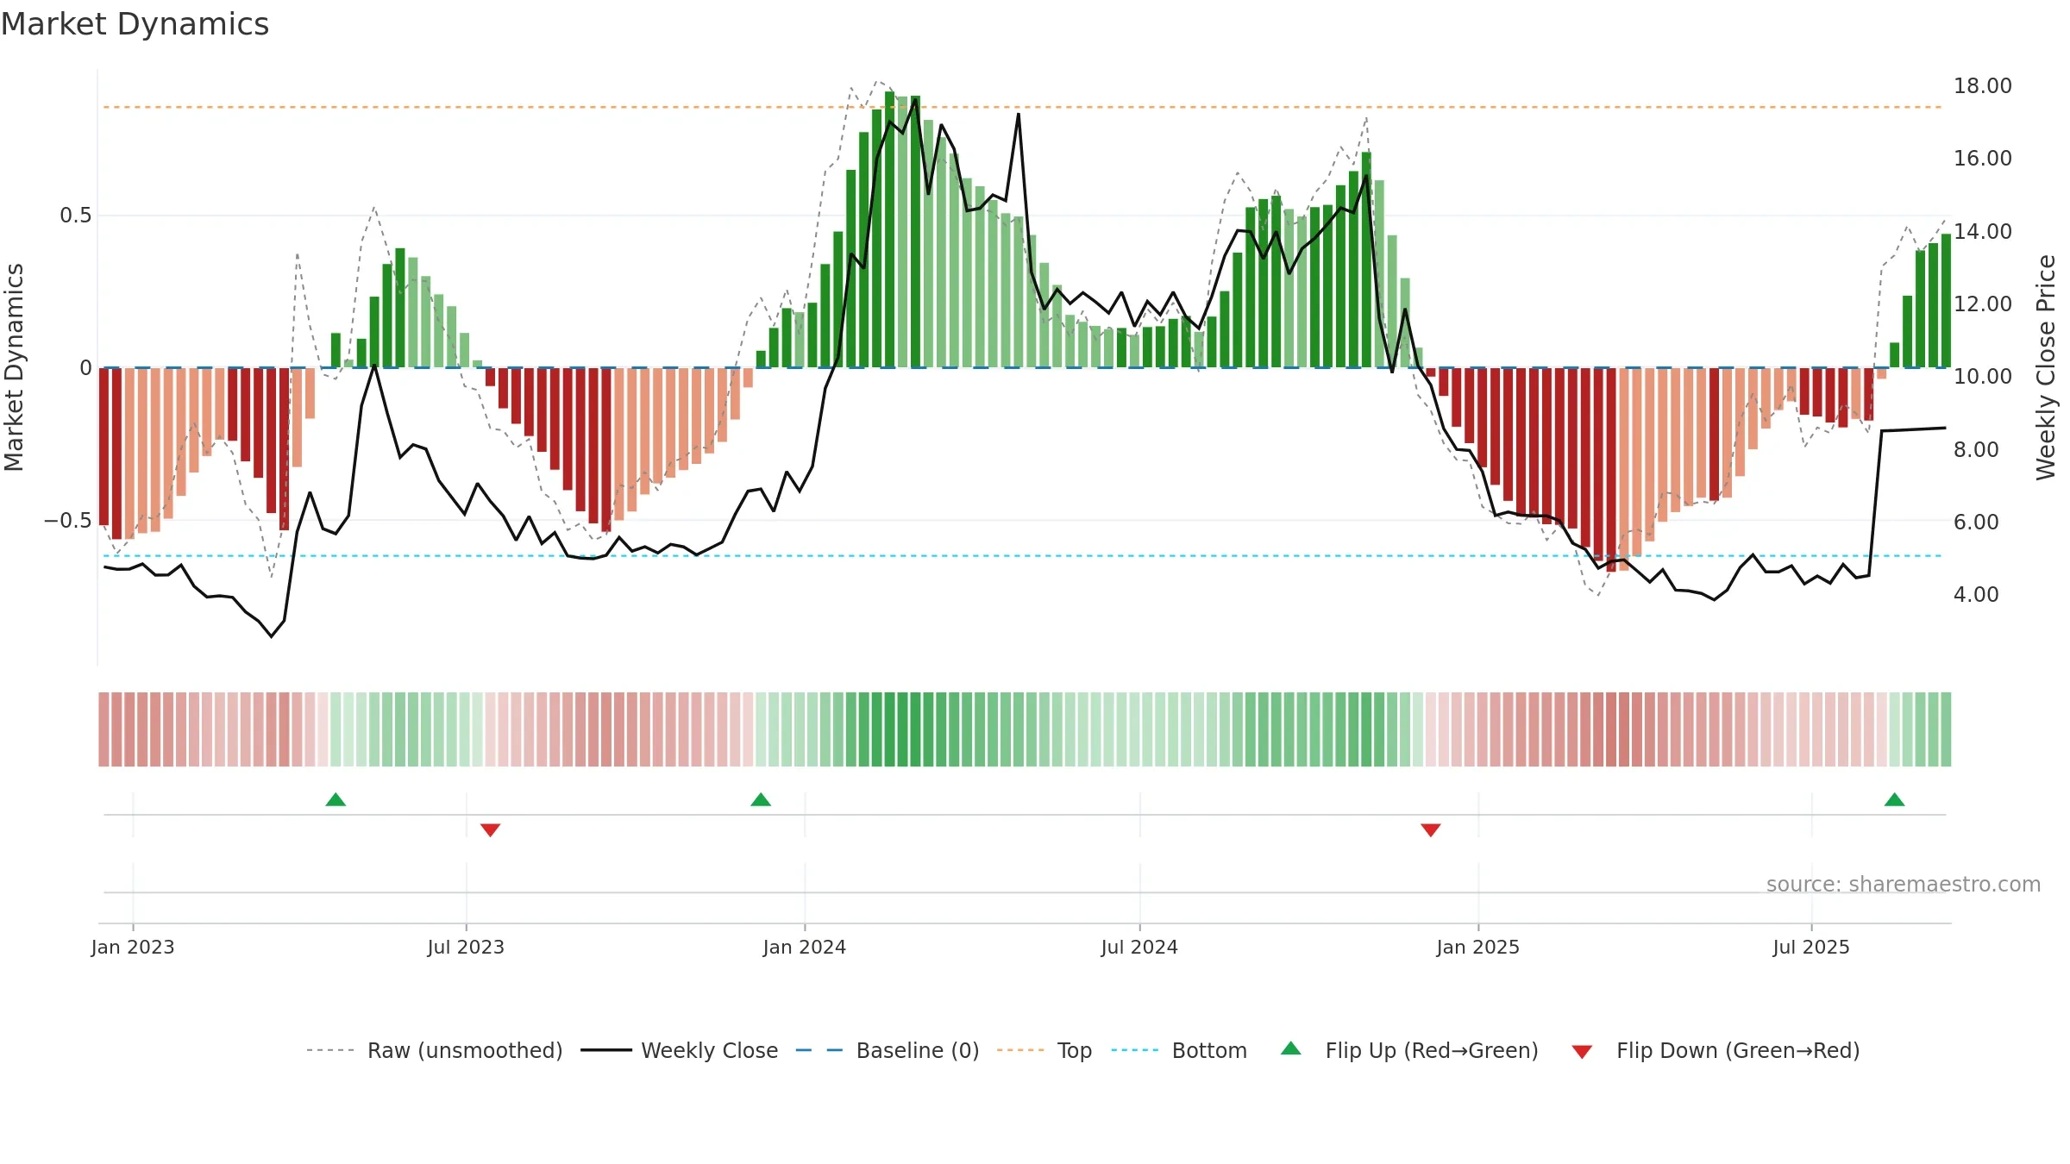2070x1164 pixels.
Task: Click the Market Dynamics chart title
Action: pos(135,24)
